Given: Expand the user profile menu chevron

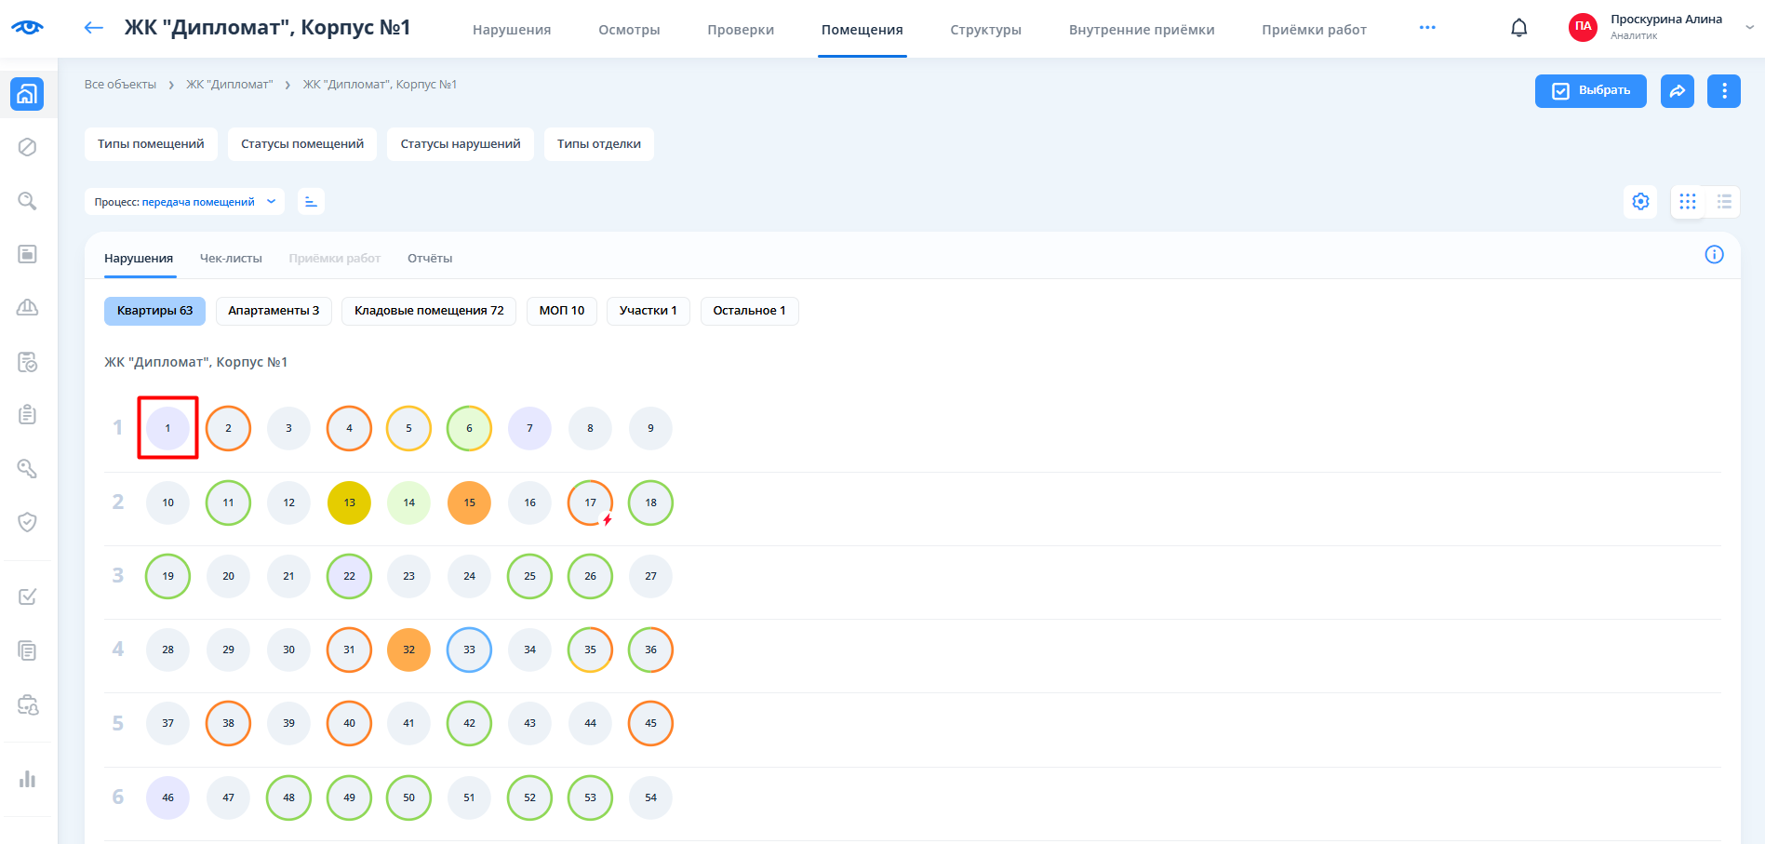Looking at the screenshot, I should pyautogui.click(x=1749, y=28).
